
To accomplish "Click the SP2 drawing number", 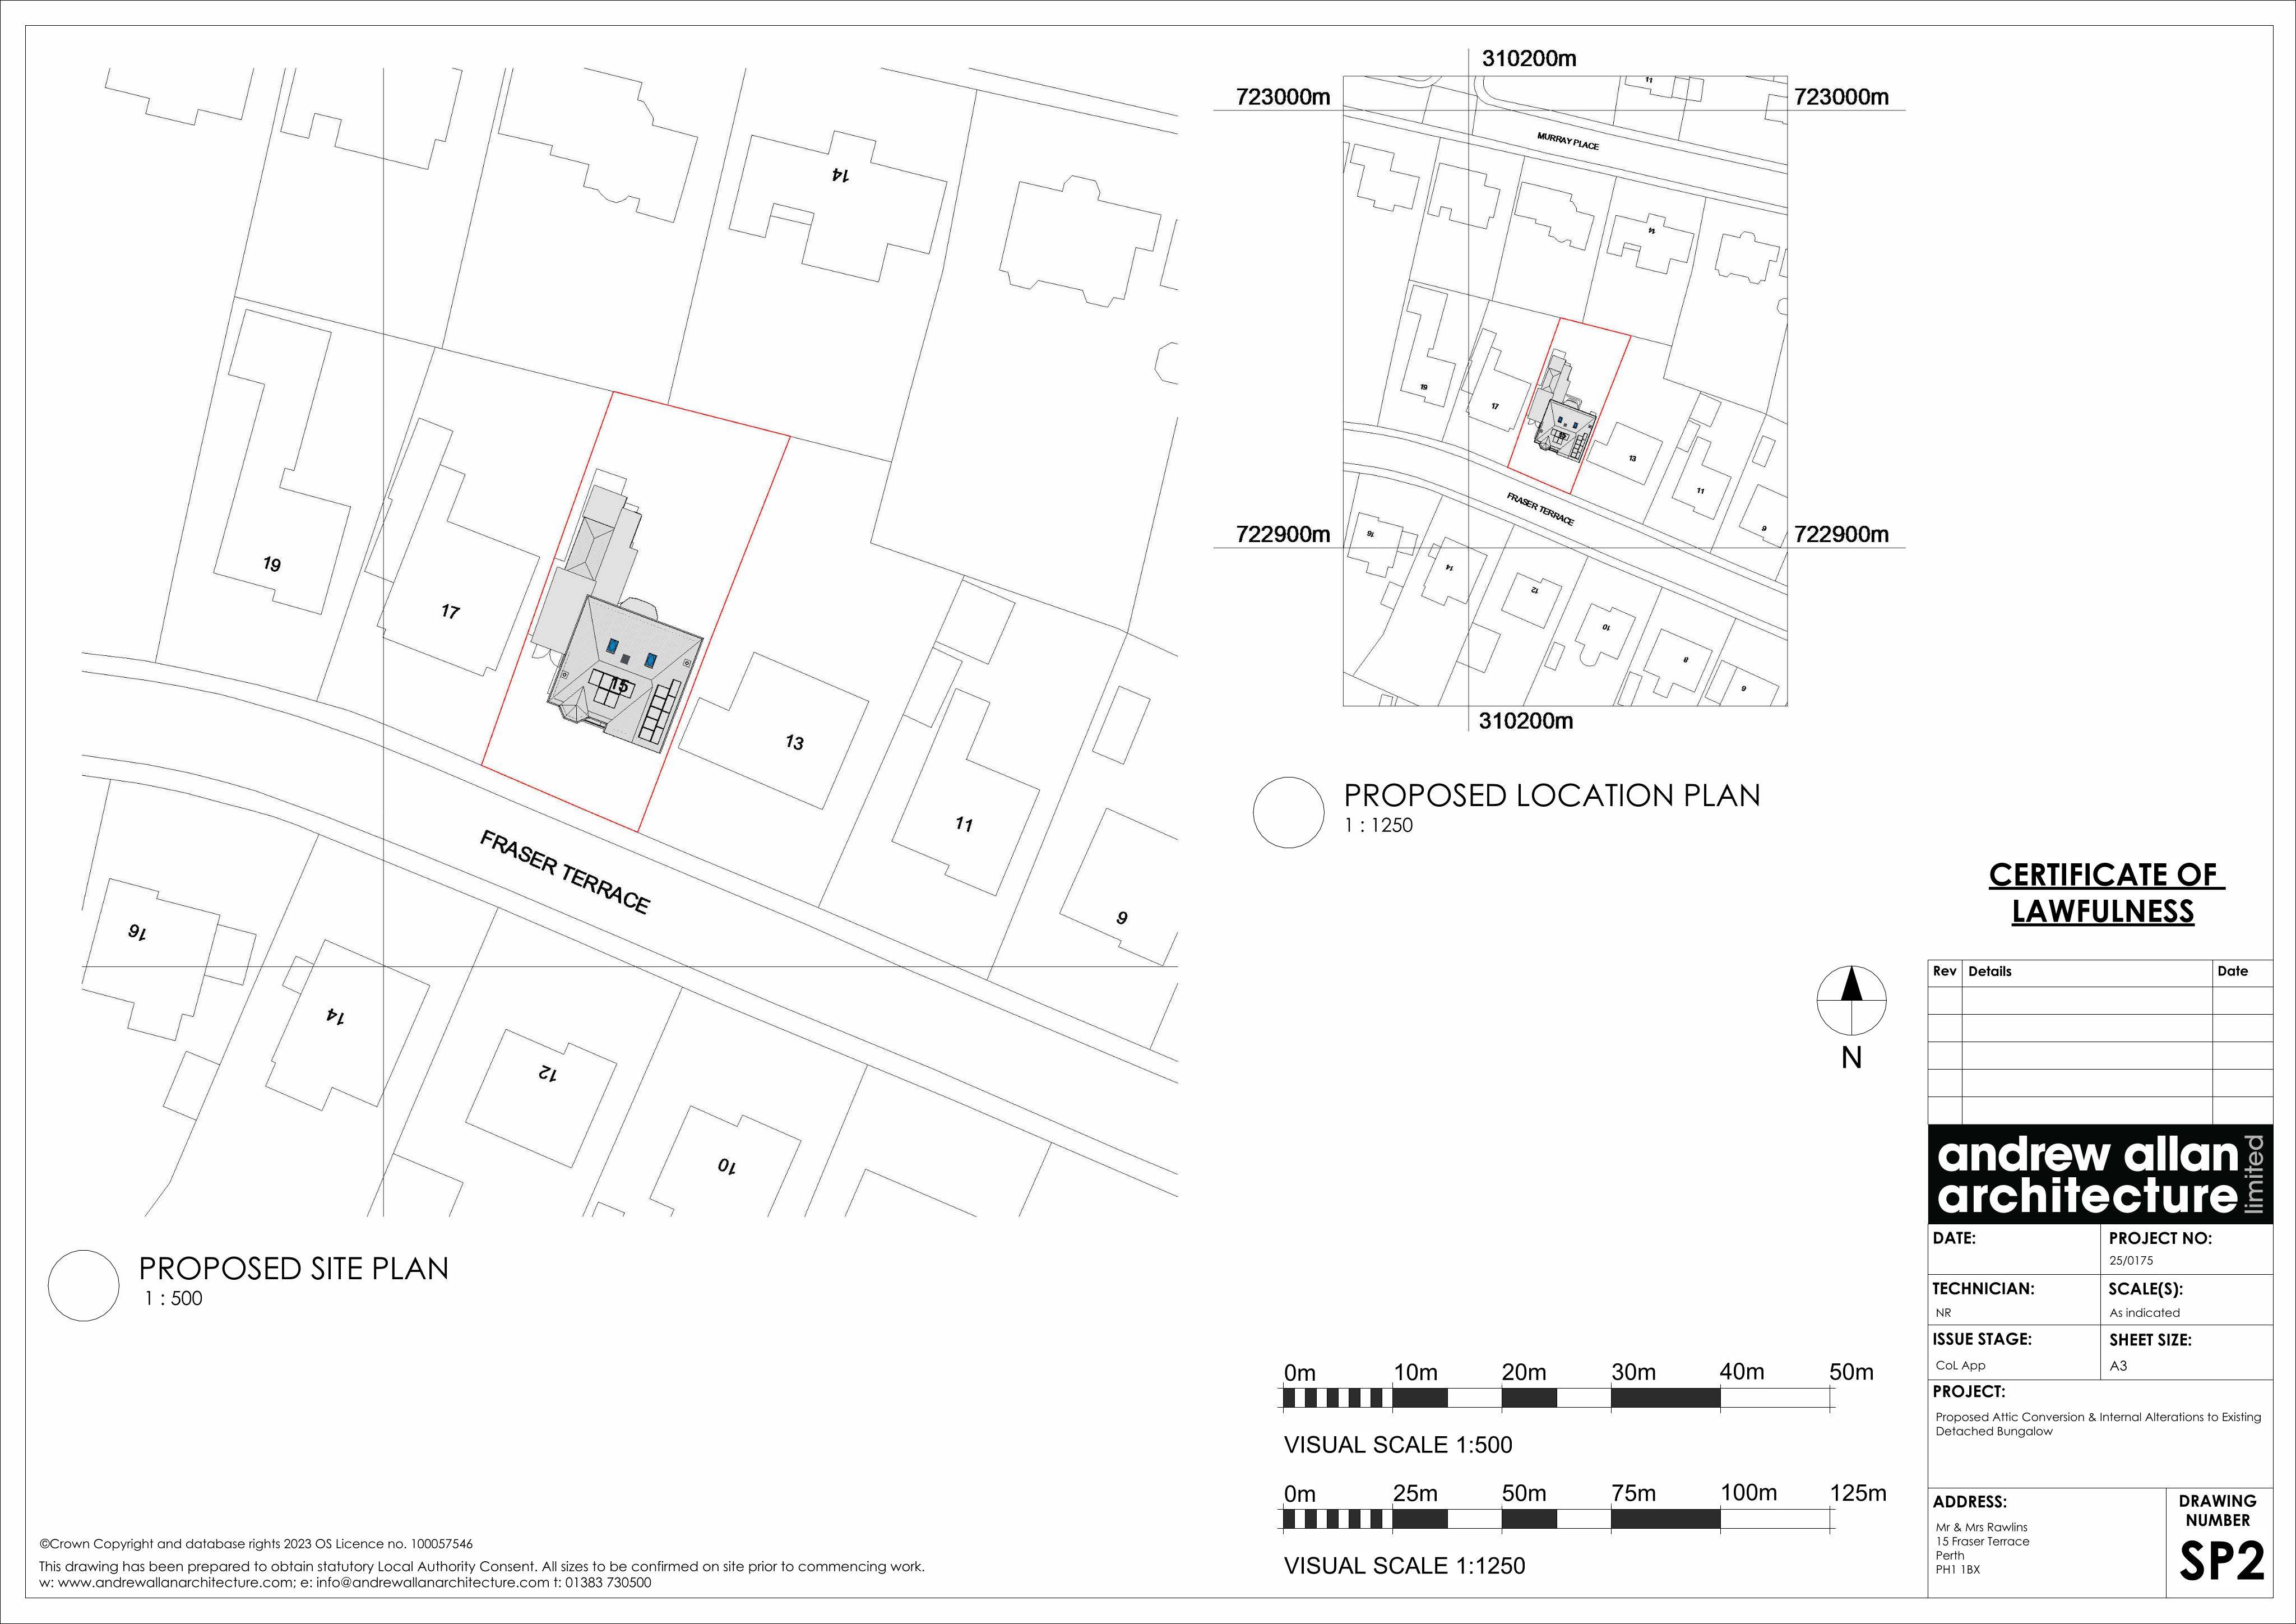I will click(2221, 1562).
